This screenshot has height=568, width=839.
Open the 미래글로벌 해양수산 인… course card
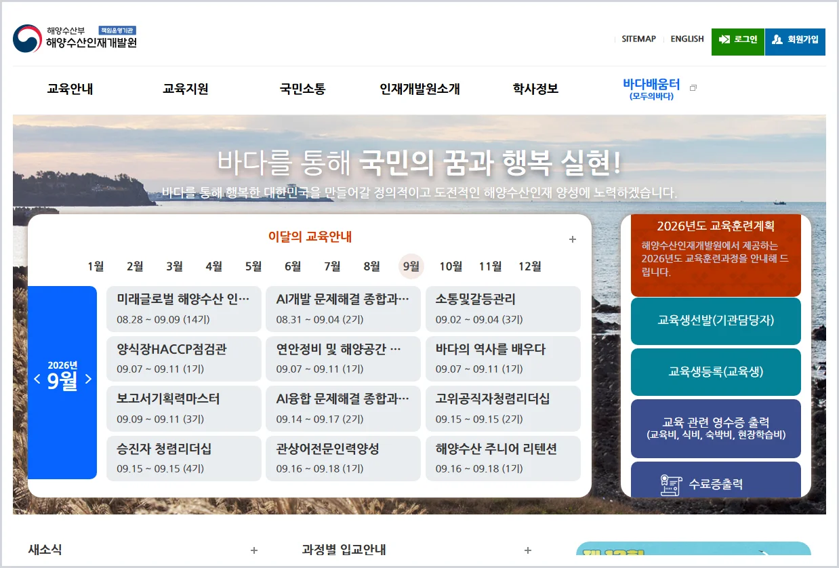184,309
